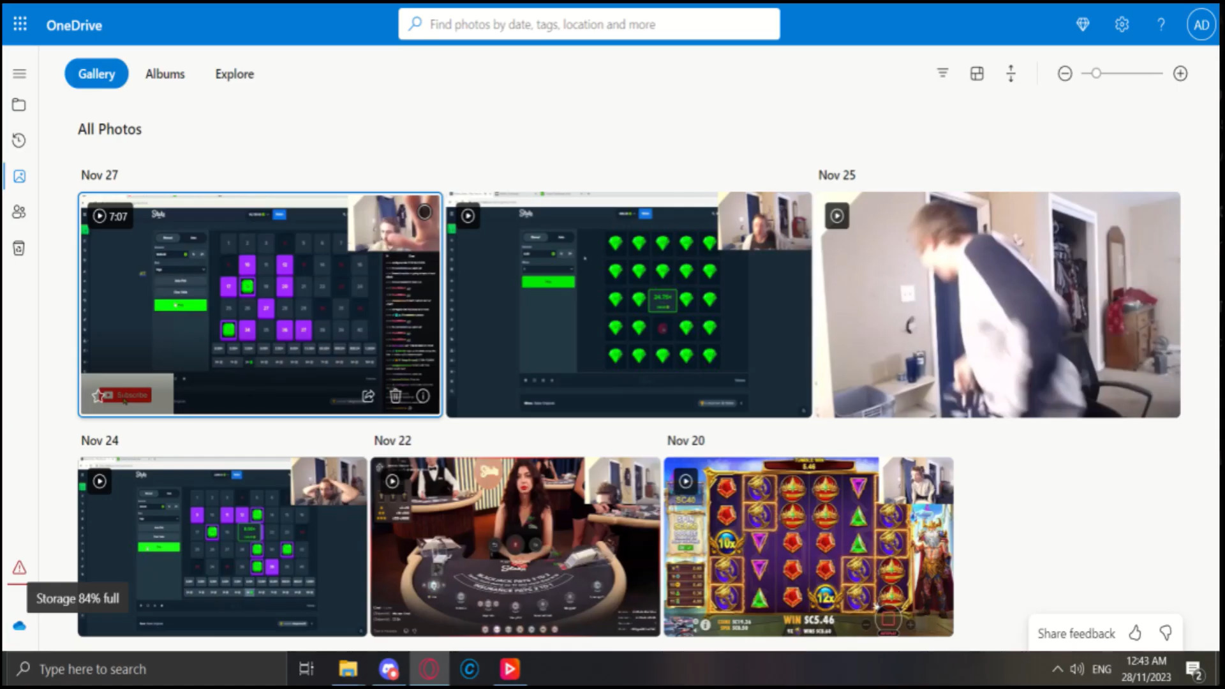Open the Nov 22 blackjack video
This screenshot has height=689, width=1225.
516,547
